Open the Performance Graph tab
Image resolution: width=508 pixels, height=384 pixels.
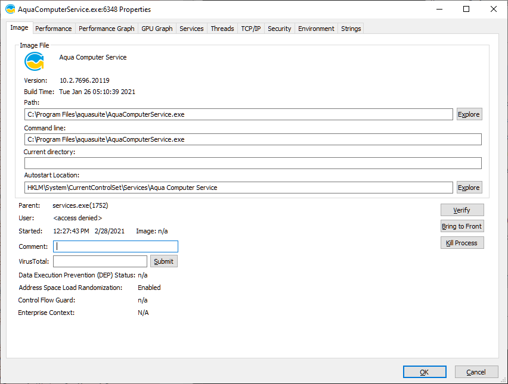[x=106, y=29]
